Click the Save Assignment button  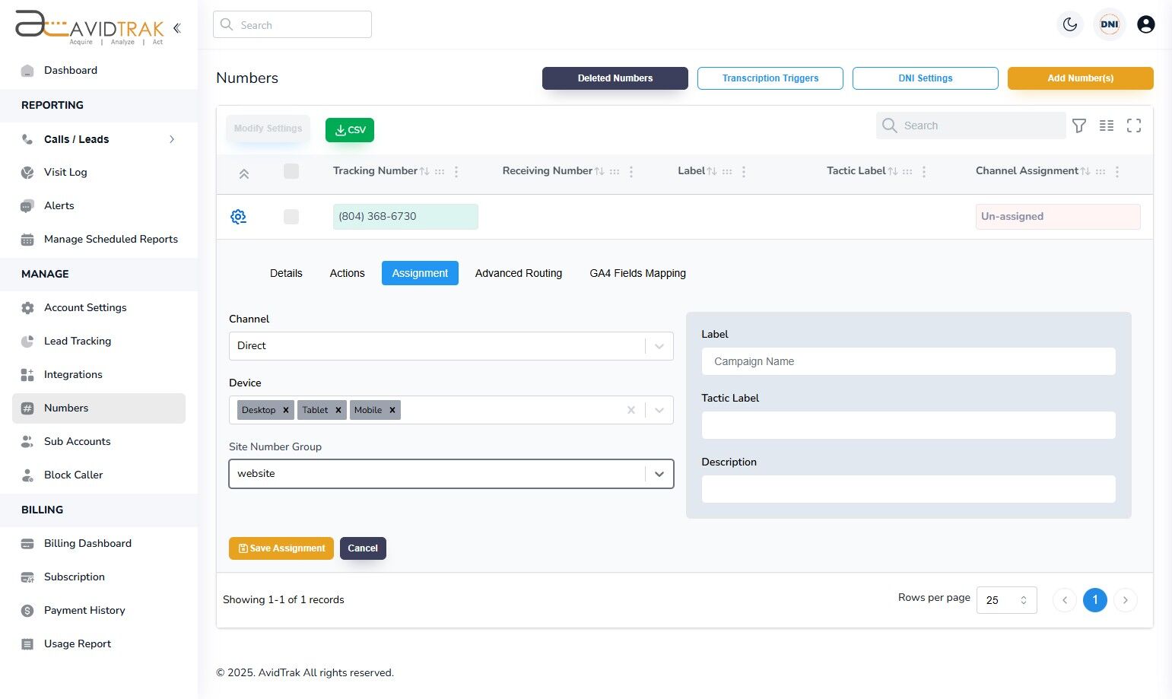(281, 548)
